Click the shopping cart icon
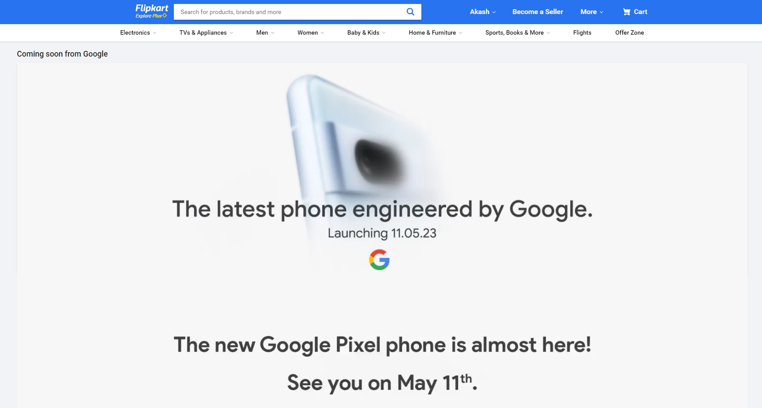The height and width of the screenshot is (408, 762). 626,12
